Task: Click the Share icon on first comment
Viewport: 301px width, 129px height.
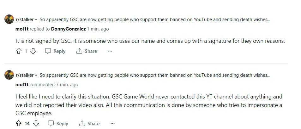Action: (79, 51)
